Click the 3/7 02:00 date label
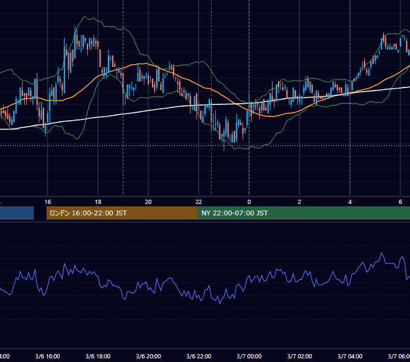410x362 pixels. (x=300, y=356)
